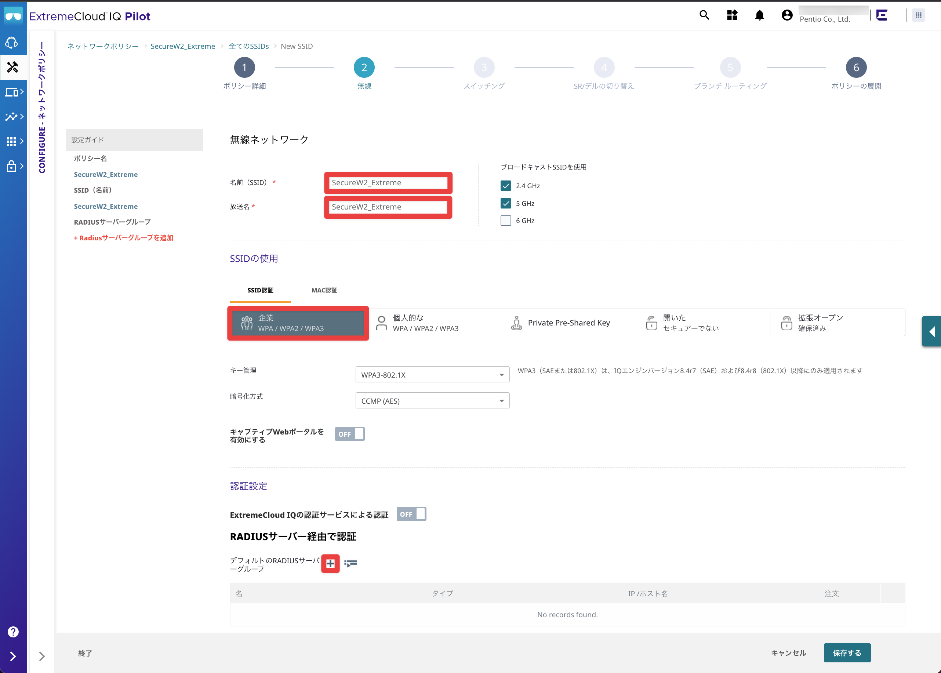This screenshot has width=941, height=673.
Task: Expand the configuration guide panel arrow
Action: coord(42,656)
